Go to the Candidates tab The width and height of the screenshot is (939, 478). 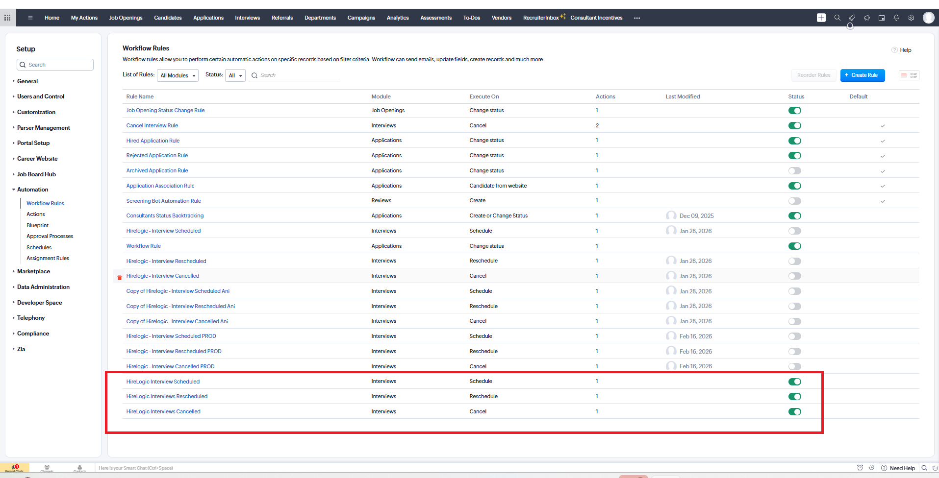[168, 18]
